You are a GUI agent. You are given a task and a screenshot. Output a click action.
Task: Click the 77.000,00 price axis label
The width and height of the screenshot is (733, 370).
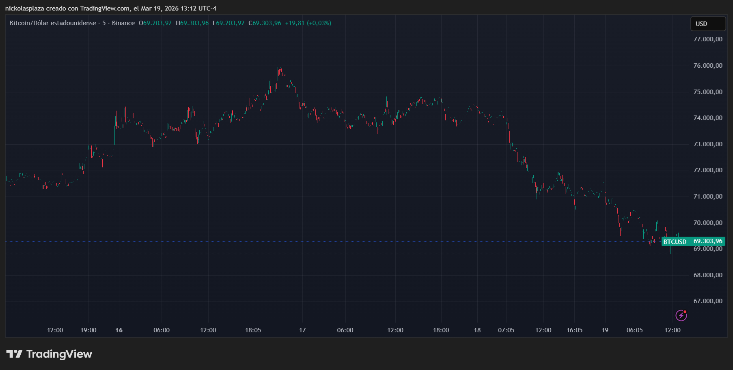point(707,39)
